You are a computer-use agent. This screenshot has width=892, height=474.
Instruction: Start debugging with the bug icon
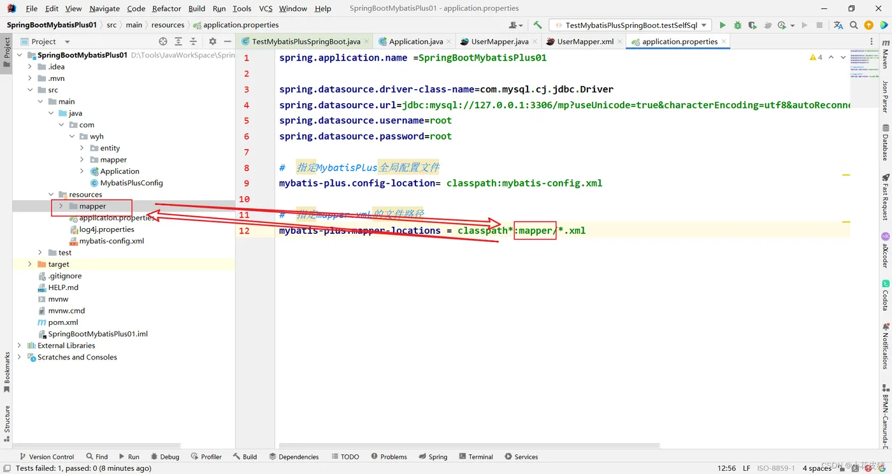coord(738,25)
